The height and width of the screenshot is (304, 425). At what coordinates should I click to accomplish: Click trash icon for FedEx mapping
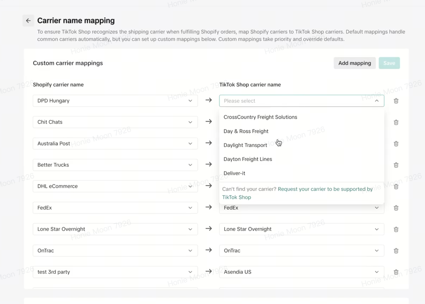coord(396,208)
